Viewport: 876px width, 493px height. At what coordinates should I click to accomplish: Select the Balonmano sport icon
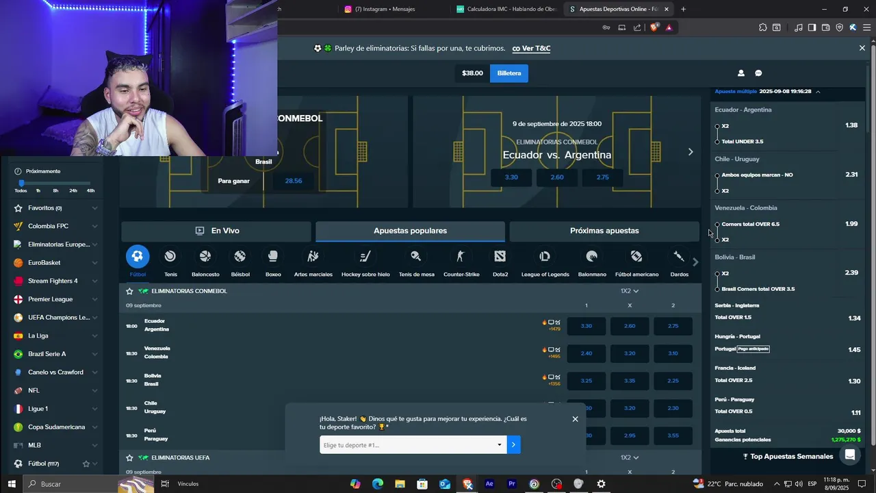pyautogui.click(x=592, y=257)
